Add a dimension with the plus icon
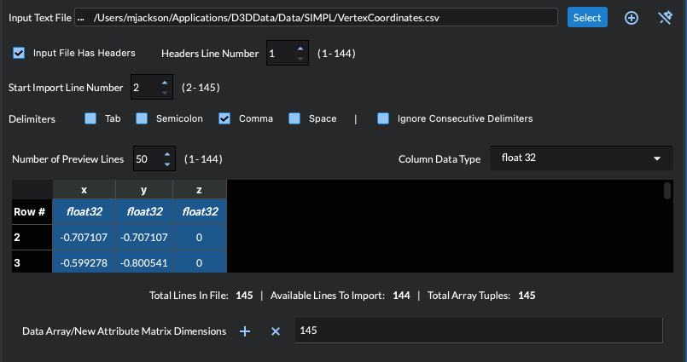 pyautogui.click(x=245, y=331)
